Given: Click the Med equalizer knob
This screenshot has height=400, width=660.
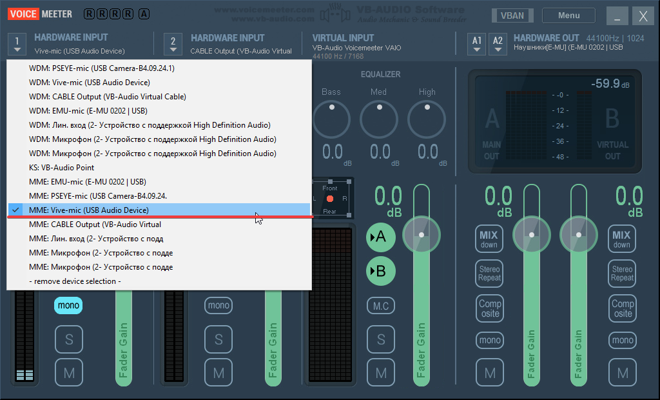Looking at the screenshot, I should (379, 119).
